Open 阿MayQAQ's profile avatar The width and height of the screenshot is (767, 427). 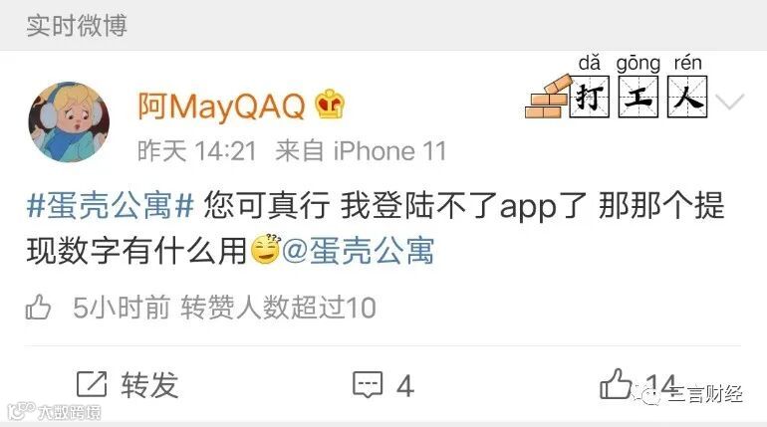[69, 122]
